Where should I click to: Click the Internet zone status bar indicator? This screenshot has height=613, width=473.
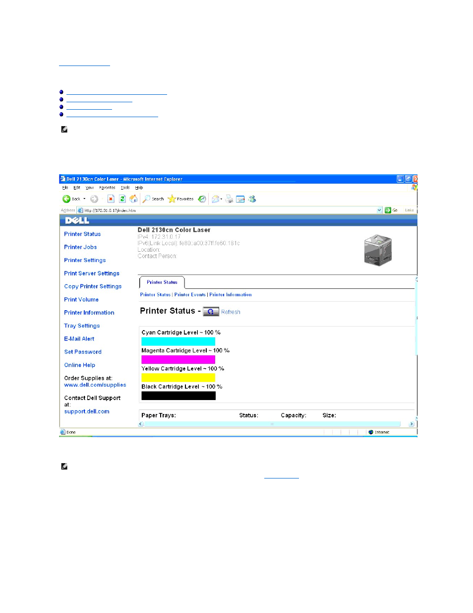(x=379, y=432)
